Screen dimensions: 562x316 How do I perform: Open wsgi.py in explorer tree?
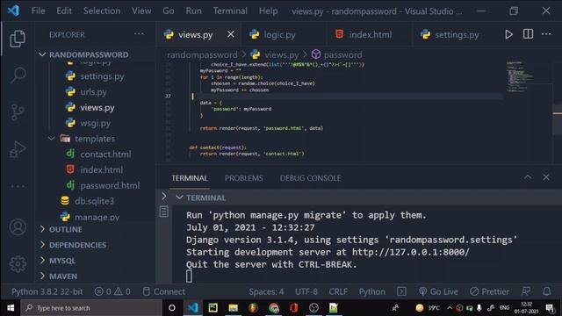[95, 123]
